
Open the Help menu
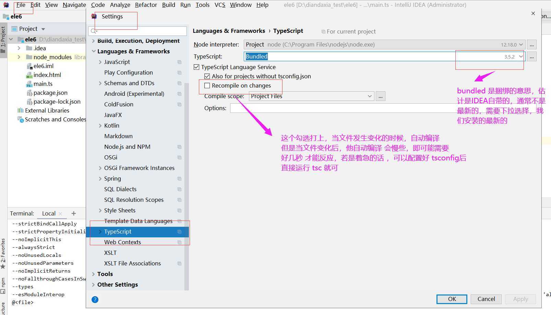[262, 5]
